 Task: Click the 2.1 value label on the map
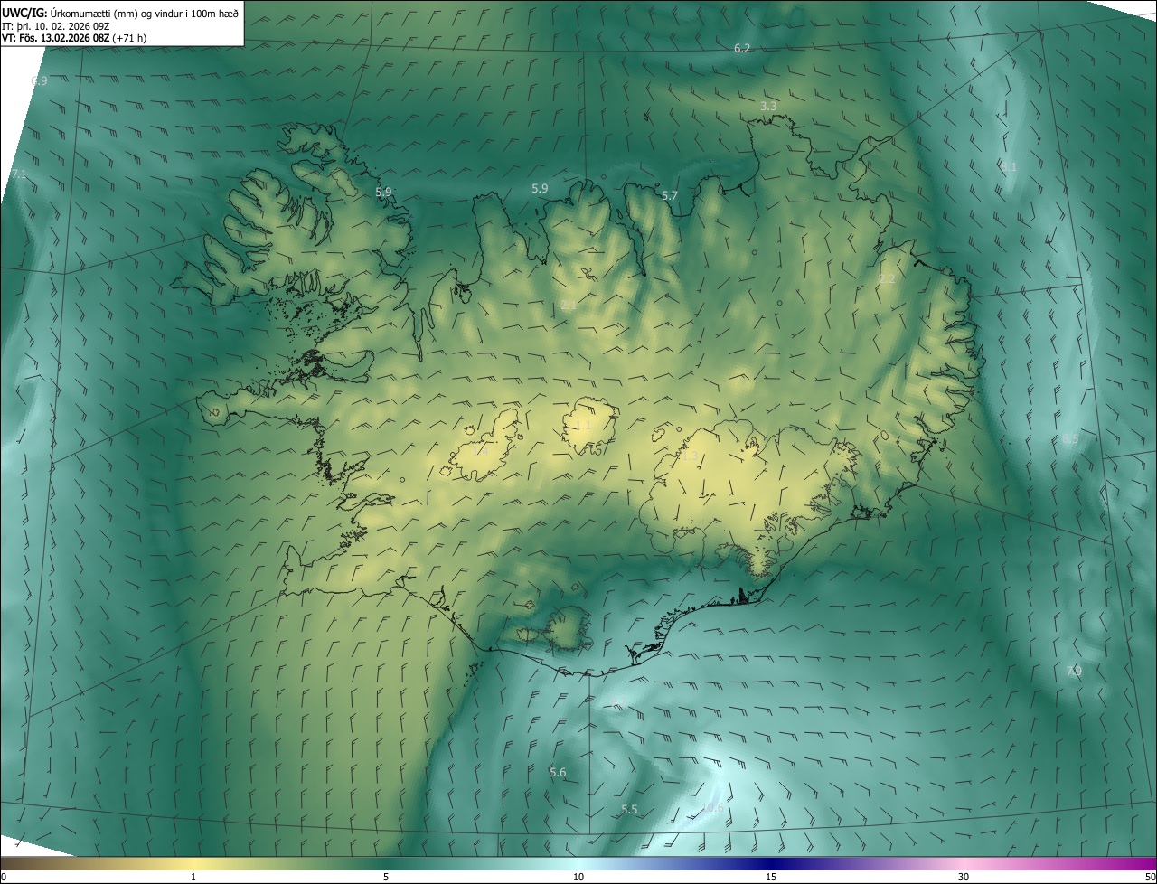[x=569, y=306]
